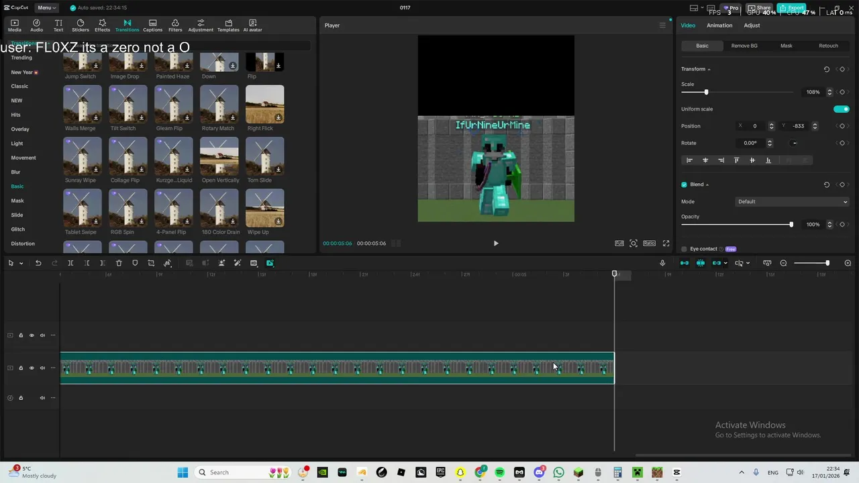Click the crop icon in timeline toolbar
Screen dimensions: 859x483
click(x=151, y=263)
